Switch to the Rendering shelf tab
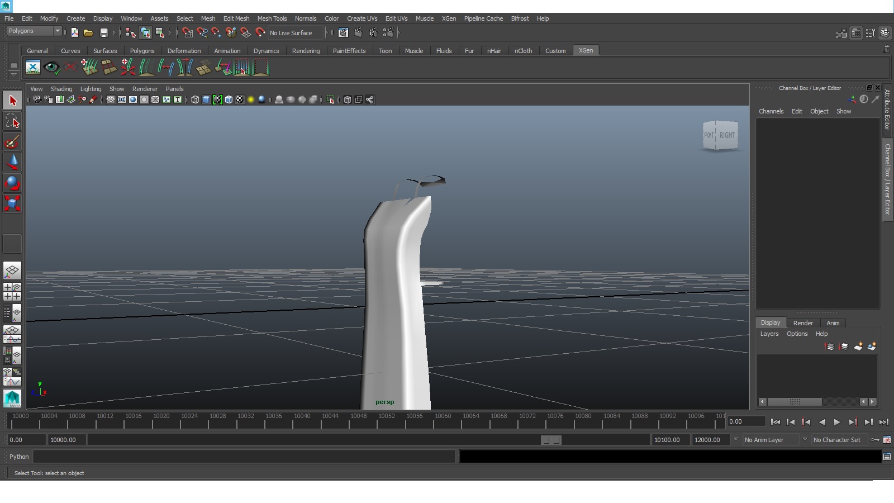 (306, 51)
